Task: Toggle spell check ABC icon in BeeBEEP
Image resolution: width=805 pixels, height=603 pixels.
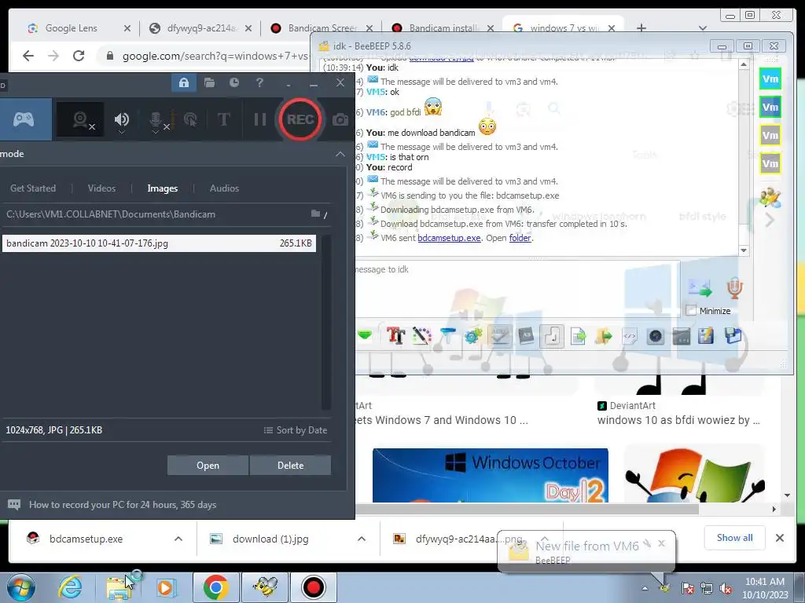Action: (x=499, y=336)
